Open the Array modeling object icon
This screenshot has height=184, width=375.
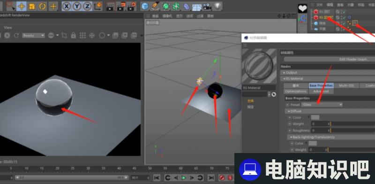176,6
